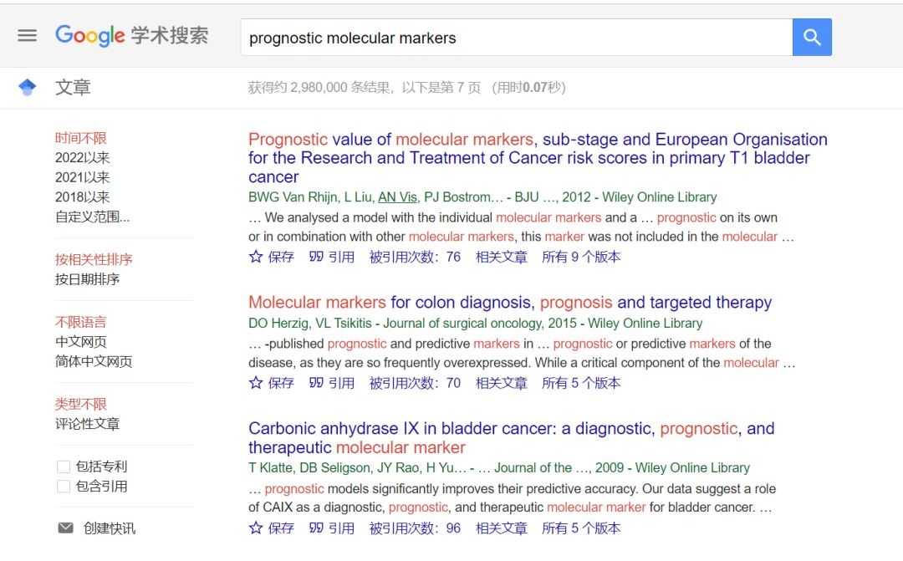The width and height of the screenshot is (903, 561).
Task: Enable the 包括专利 checkbox
Action: pos(64,467)
